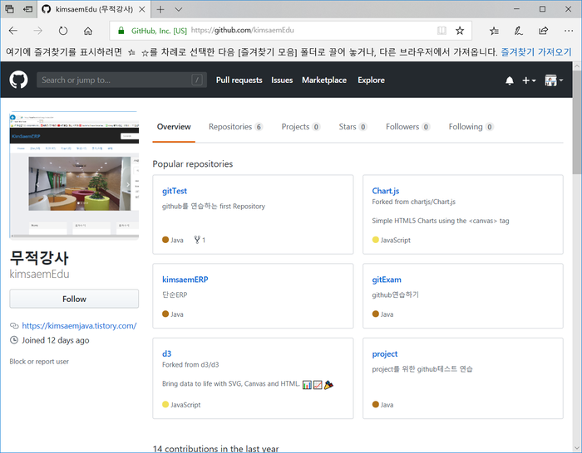Switch to the Followers tab
Screen dimensions: 582x453
[x=407, y=127]
